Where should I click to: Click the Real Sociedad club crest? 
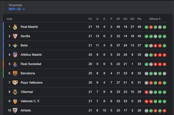click(x=15, y=64)
